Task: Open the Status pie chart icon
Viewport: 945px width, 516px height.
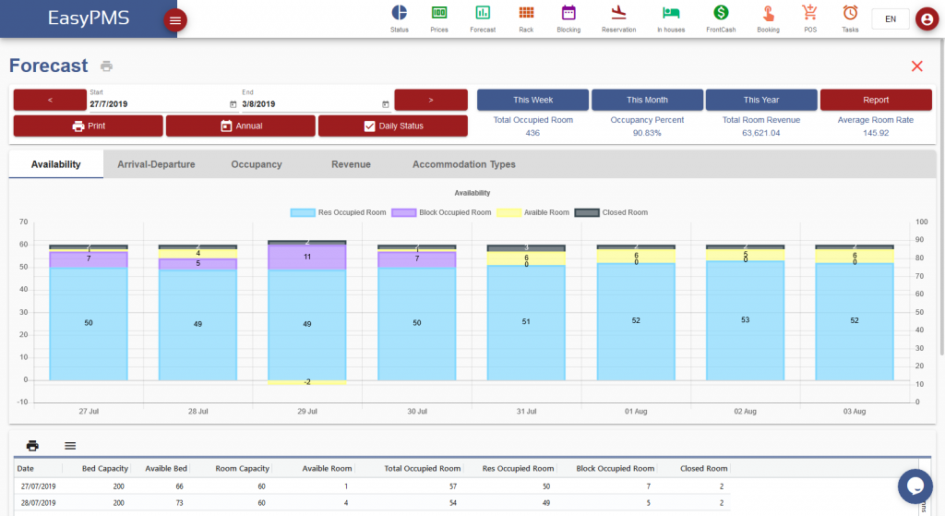Action: (x=399, y=13)
